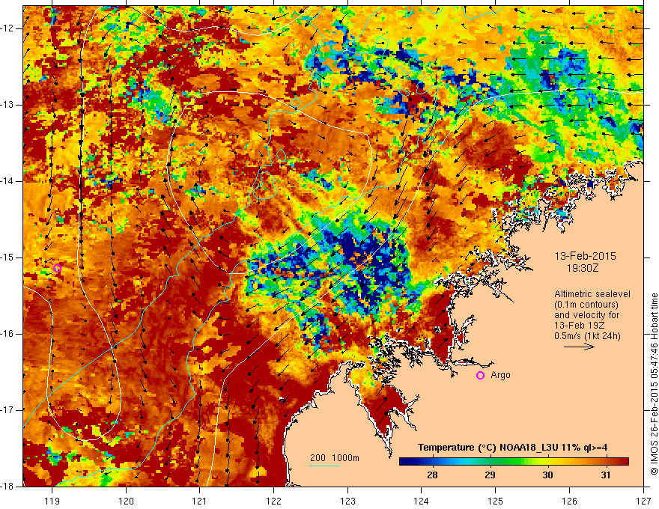Click the '13-Feb 19Z' legend line

pos(579,326)
